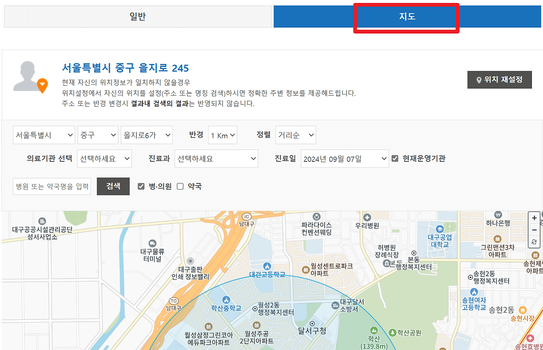Click the 학산중학교 school icon

coord(226,300)
